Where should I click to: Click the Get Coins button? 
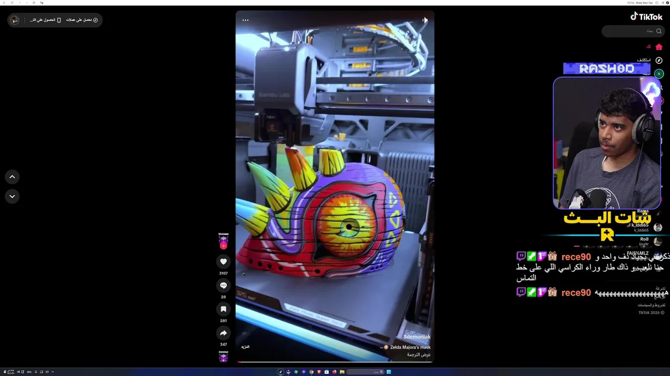tap(82, 20)
